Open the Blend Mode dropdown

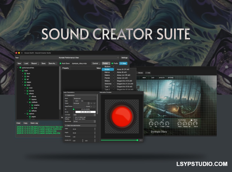click(x=84, y=121)
